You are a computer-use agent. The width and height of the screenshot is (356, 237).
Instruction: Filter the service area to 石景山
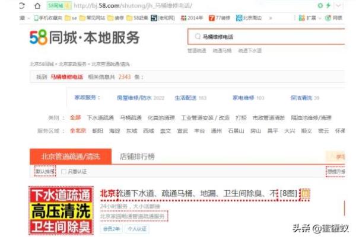coord(236,131)
